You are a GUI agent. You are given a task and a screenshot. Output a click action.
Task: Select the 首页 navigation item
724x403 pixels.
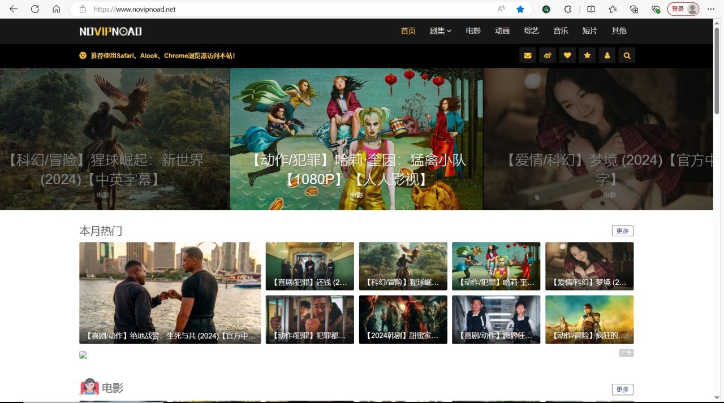click(408, 31)
